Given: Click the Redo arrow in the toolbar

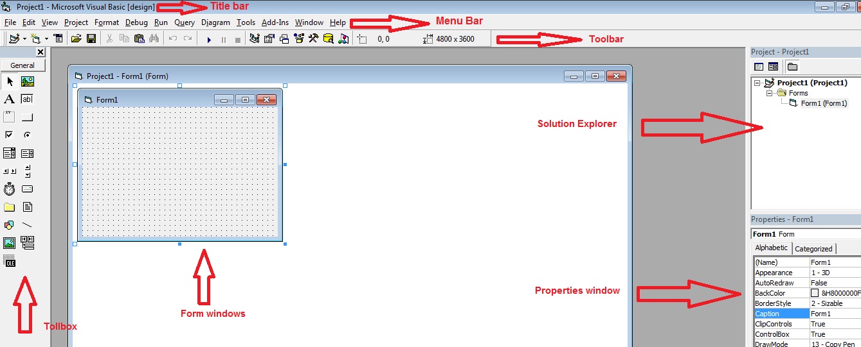Looking at the screenshot, I should point(188,39).
